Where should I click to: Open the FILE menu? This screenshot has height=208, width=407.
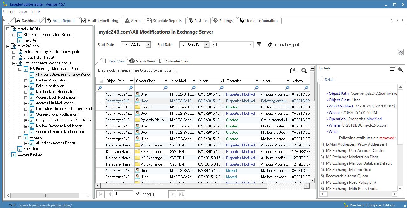pyautogui.click(x=10, y=12)
